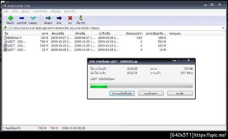Select the LGDT row sized 100 M
This screenshot has width=228, height=139.
85,46
